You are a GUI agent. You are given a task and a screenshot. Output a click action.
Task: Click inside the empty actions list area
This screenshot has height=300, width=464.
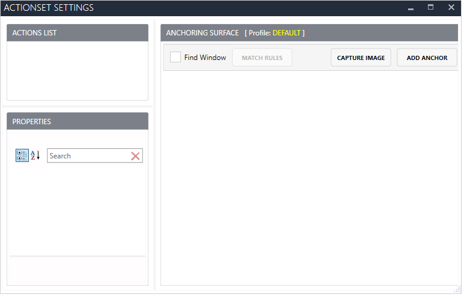pos(77,70)
